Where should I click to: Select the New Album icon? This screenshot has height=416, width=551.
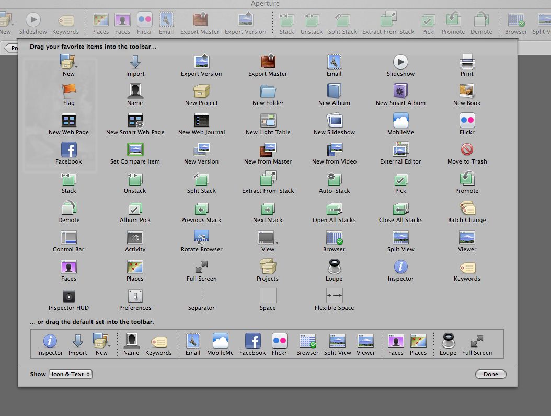click(334, 91)
